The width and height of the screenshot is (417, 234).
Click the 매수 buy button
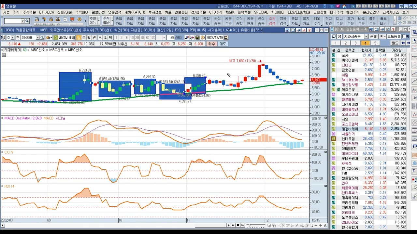(x=211, y=44)
